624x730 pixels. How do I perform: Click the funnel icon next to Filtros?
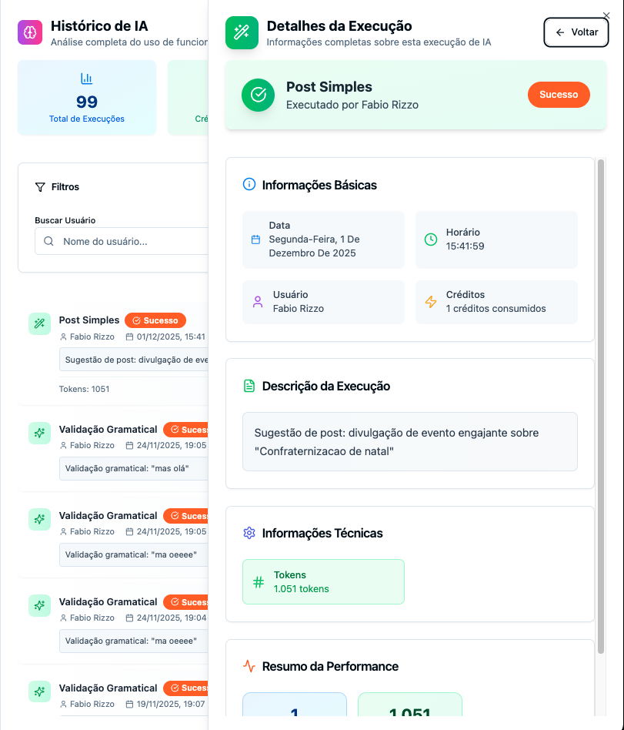40,186
